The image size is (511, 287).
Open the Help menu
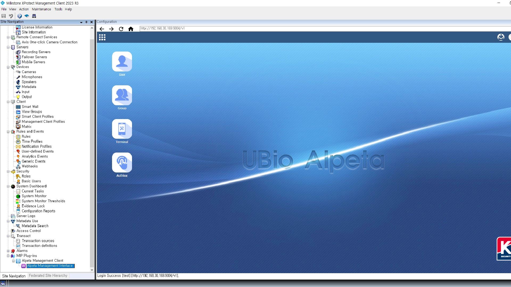click(x=68, y=9)
